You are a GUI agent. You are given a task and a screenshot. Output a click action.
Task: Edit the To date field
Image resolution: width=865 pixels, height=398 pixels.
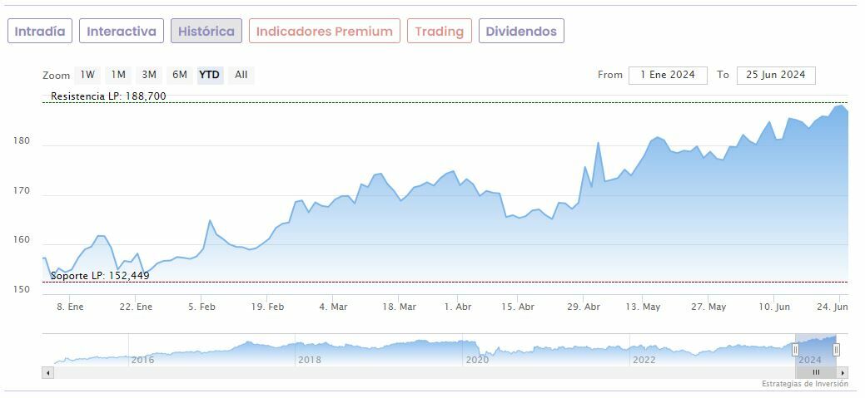(776, 75)
